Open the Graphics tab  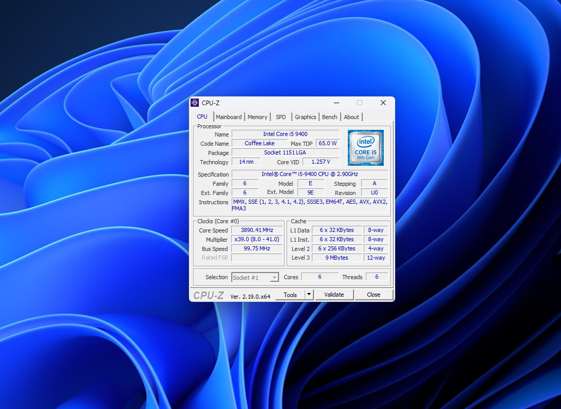click(305, 117)
